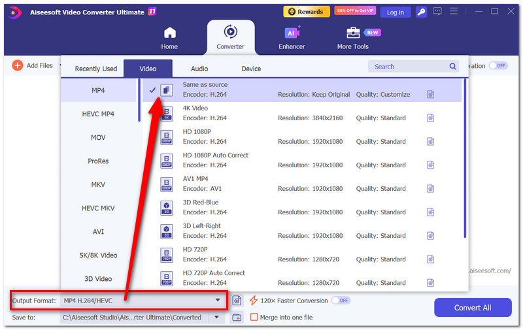Click the Convert All button

coord(473,308)
